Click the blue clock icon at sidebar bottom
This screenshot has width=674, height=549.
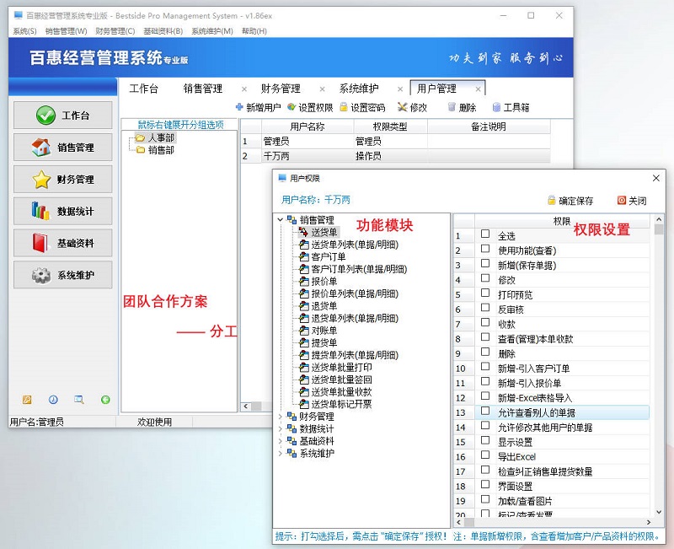[x=53, y=400]
